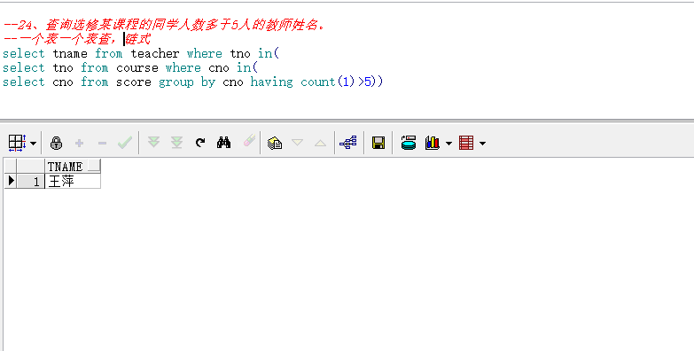The image size is (694, 351).
Task: Click the word teacher in SQL
Action: pyautogui.click(x=155, y=53)
